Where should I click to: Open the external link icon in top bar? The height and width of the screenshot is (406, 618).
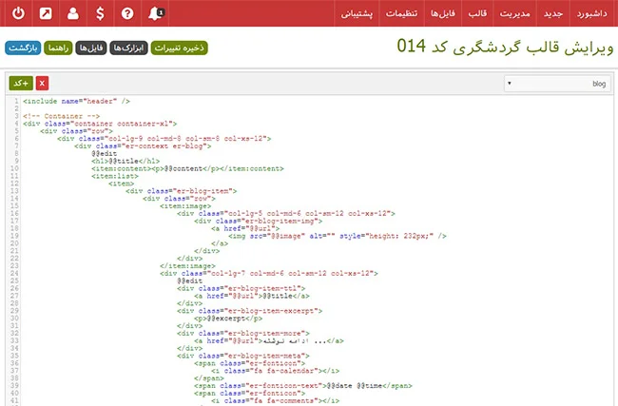point(46,13)
